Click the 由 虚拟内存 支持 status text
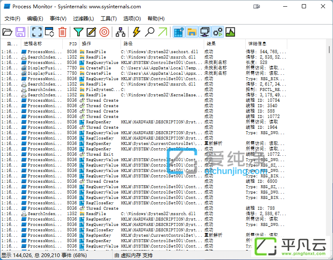 (x=133, y=255)
